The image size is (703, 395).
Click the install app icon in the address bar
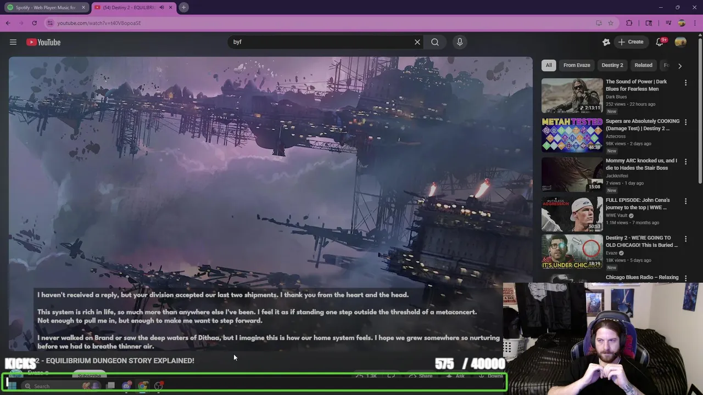tap(599, 23)
